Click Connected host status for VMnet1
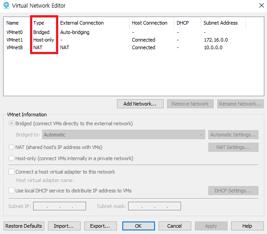 pos(143,40)
